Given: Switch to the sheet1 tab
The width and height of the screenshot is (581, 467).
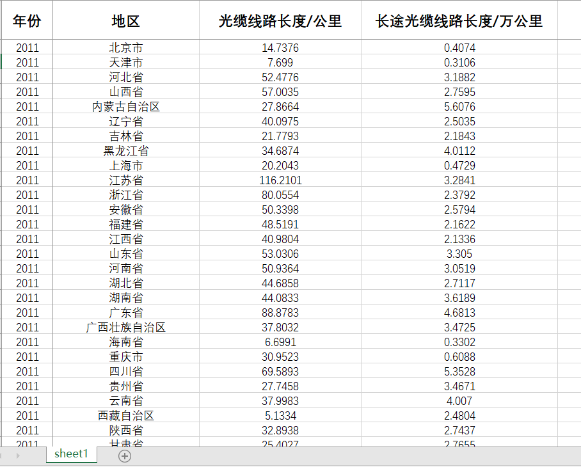Looking at the screenshot, I should tap(71, 454).
